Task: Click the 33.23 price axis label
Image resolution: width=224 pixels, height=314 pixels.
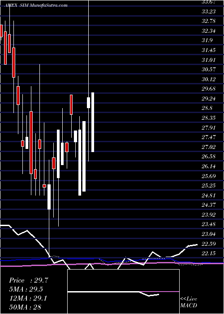Action: (209, 12)
